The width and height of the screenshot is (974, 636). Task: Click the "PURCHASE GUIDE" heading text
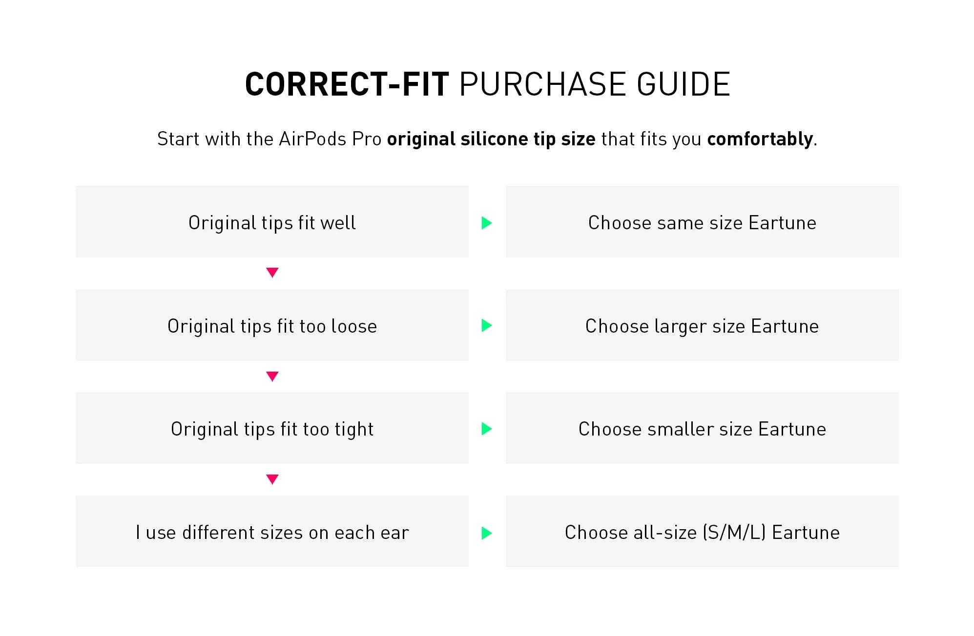[595, 84]
